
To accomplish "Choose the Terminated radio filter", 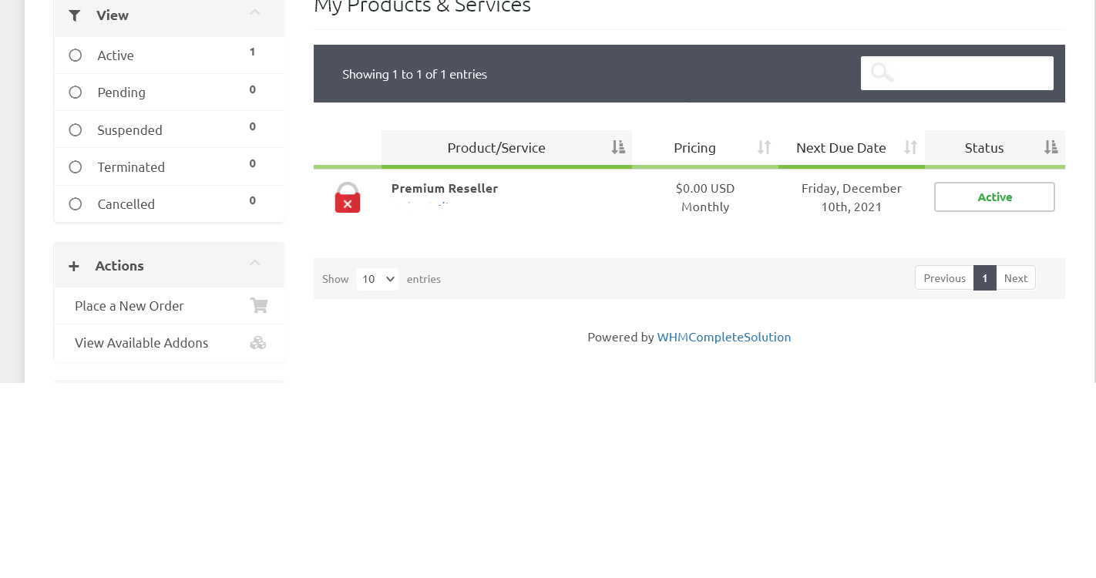I will tap(76, 167).
